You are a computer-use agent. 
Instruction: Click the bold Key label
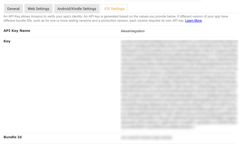(7, 41)
